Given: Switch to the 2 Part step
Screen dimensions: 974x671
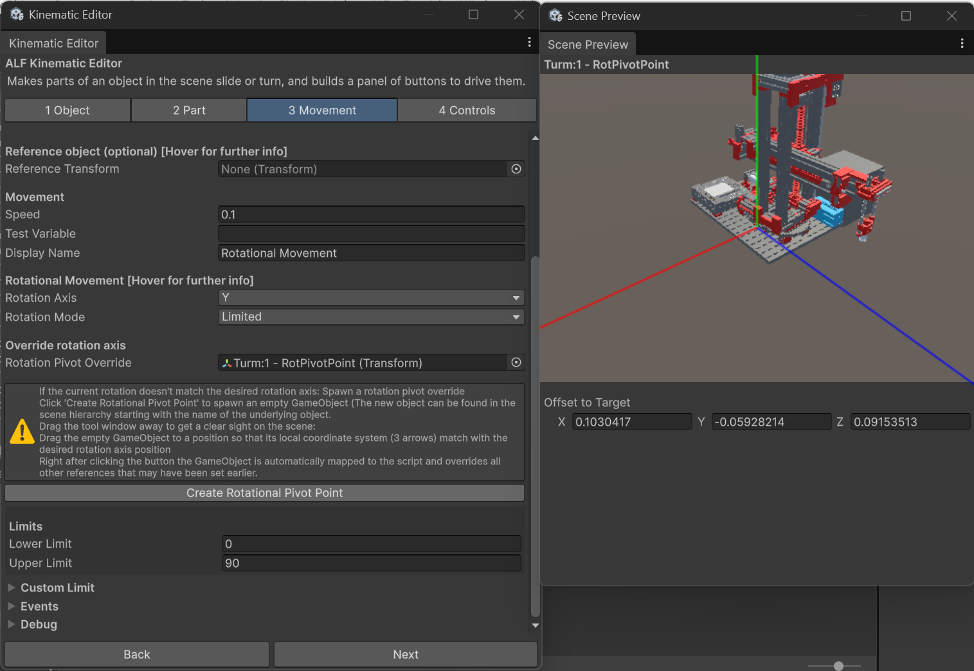Looking at the screenshot, I should pos(189,110).
